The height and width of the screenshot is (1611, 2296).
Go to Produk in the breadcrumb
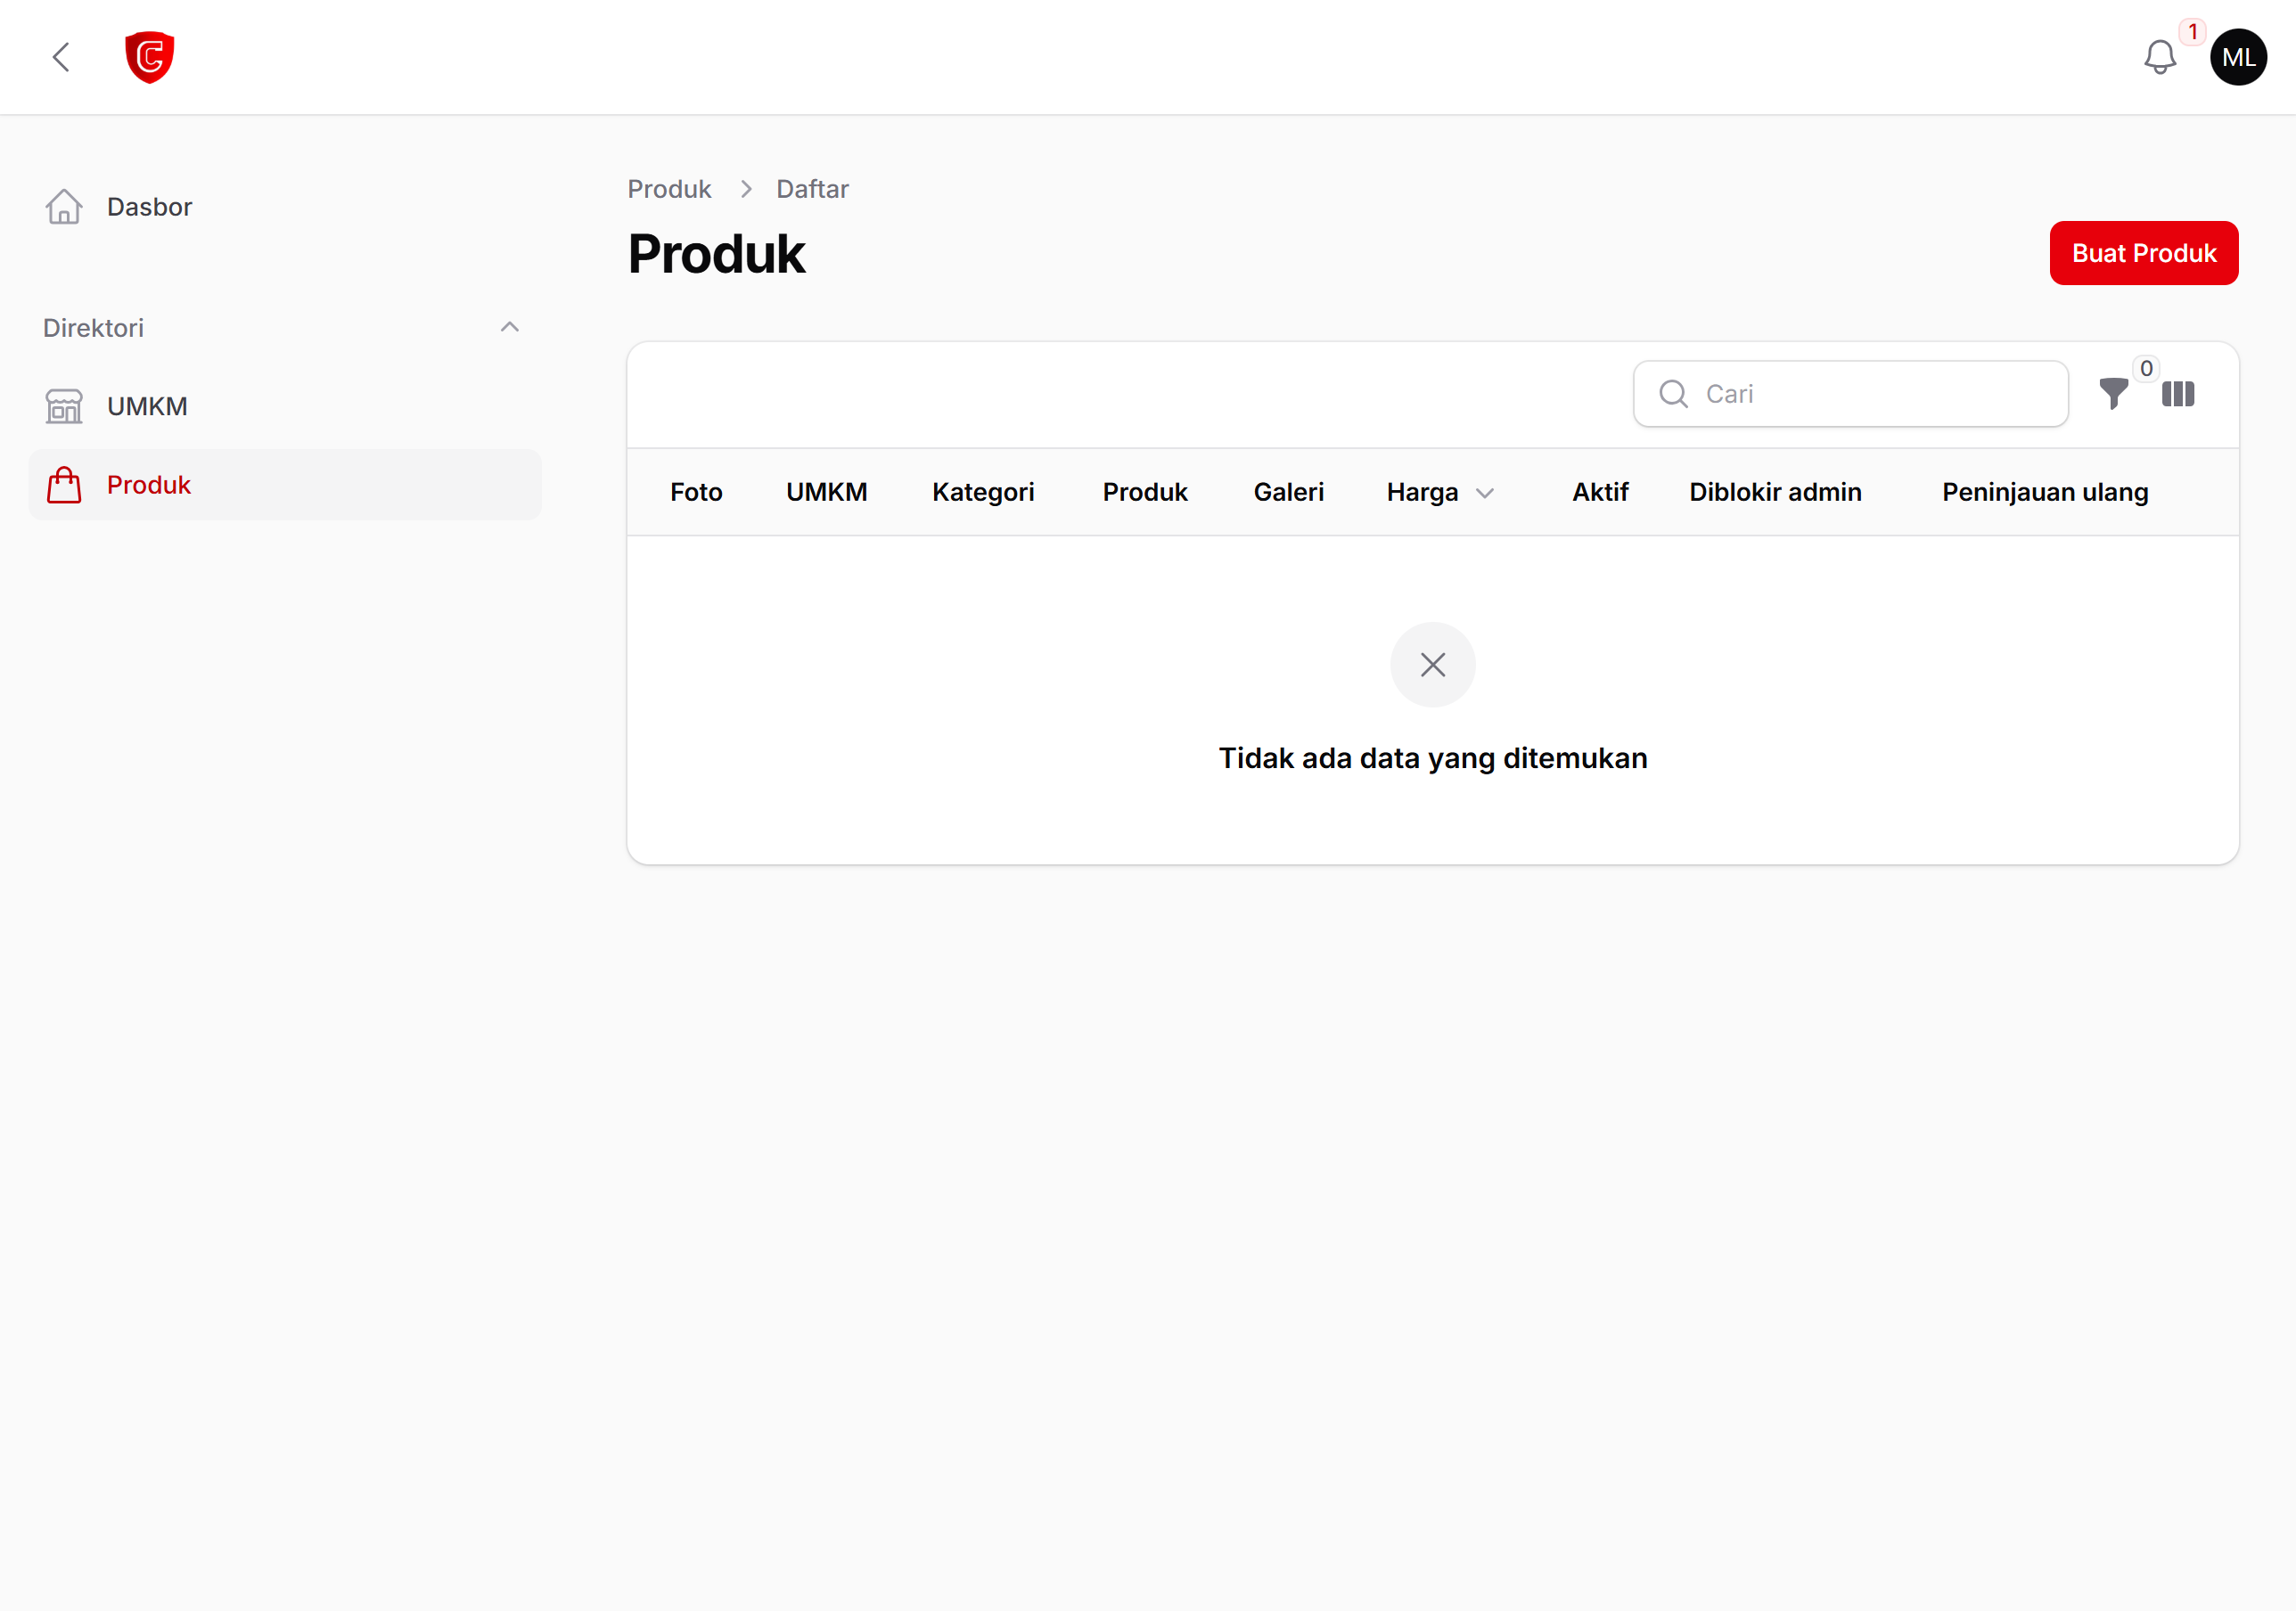(669, 189)
